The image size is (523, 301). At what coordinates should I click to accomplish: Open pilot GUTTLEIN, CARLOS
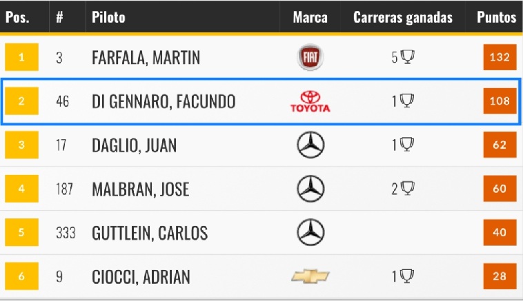pos(150,233)
